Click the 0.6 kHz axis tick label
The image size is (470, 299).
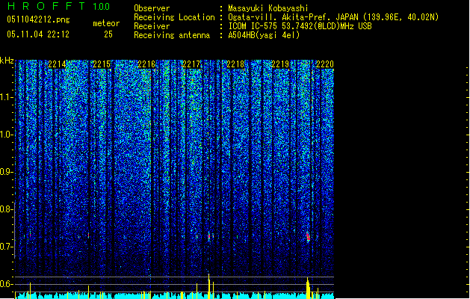tap(6, 284)
